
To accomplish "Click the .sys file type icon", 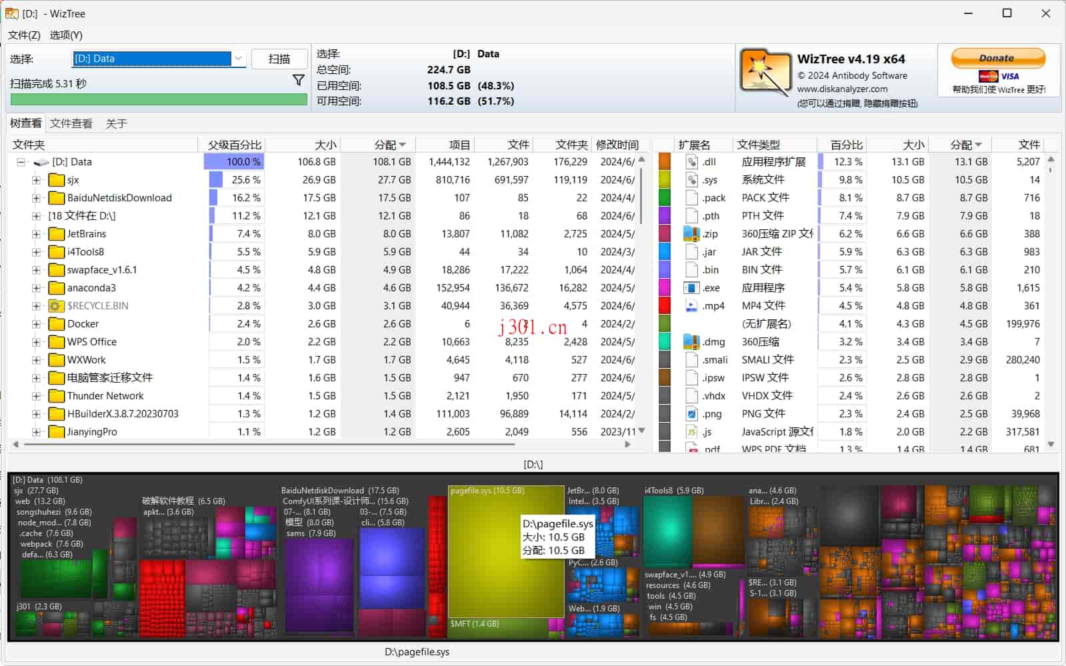I will pos(691,179).
